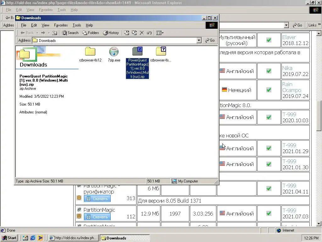Screen dimensions: 322x242
Task: Launch media player from Quick Launch
Action: coord(40,238)
